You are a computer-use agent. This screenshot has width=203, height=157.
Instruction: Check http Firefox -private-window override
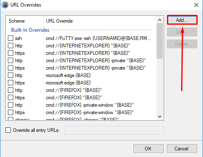(11, 105)
